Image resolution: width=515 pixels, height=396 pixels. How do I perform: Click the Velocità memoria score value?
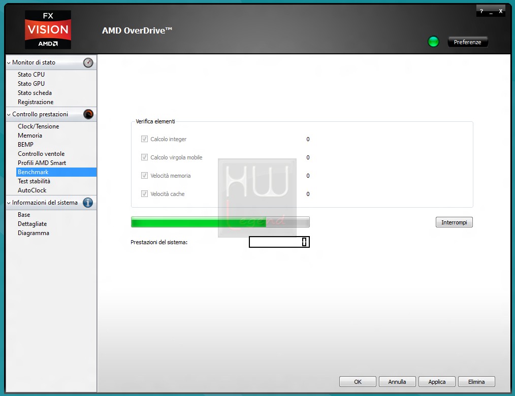(x=308, y=176)
